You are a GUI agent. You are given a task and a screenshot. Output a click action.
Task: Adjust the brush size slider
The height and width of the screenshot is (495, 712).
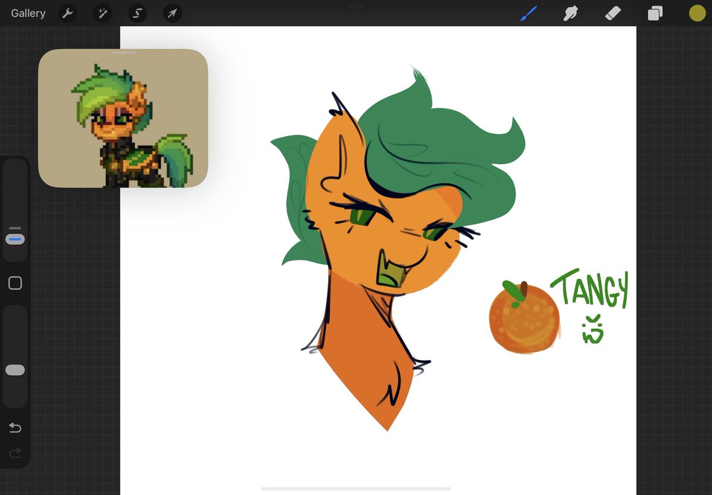pyautogui.click(x=15, y=237)
